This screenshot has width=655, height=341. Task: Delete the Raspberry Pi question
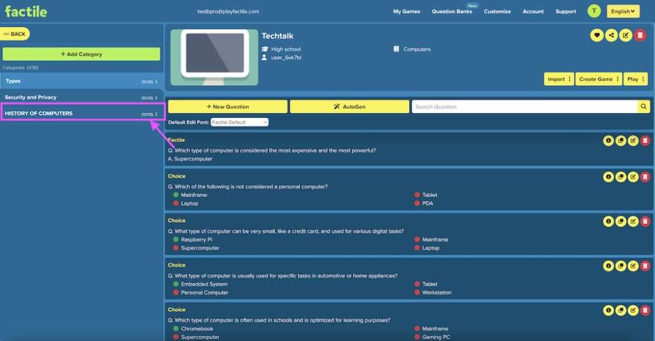coord(645,221)
